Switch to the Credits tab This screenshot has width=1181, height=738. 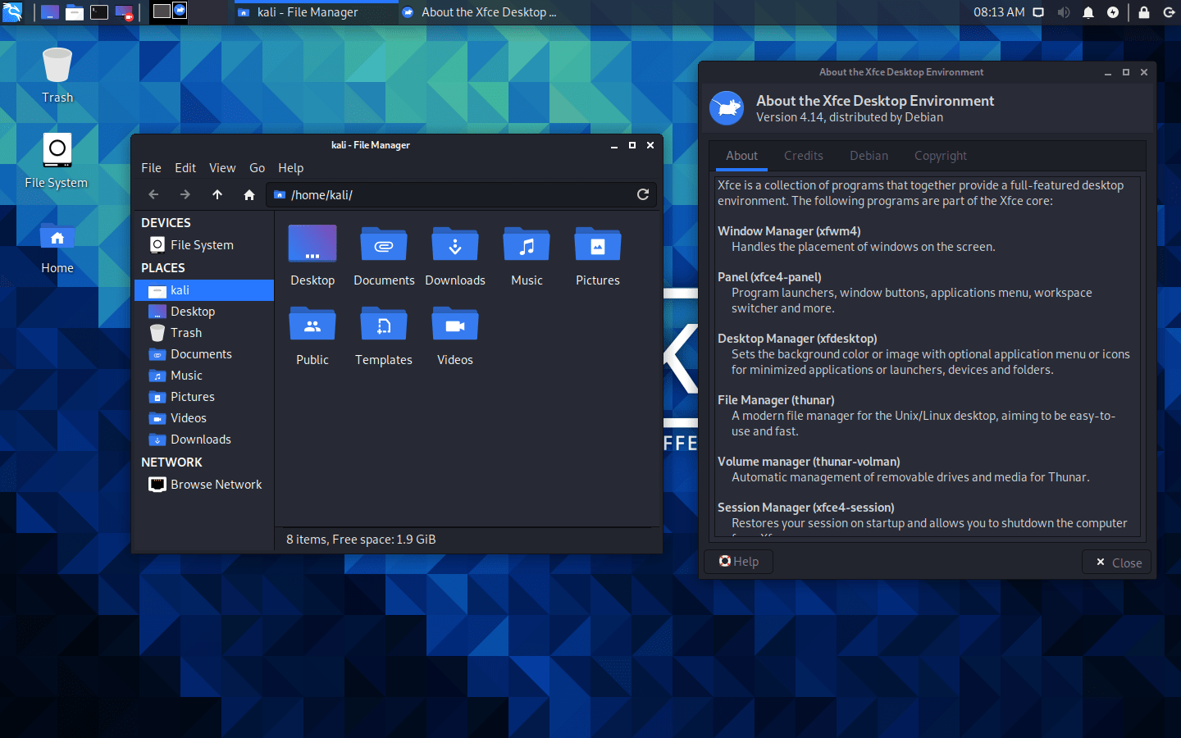[x=803, y=156]
